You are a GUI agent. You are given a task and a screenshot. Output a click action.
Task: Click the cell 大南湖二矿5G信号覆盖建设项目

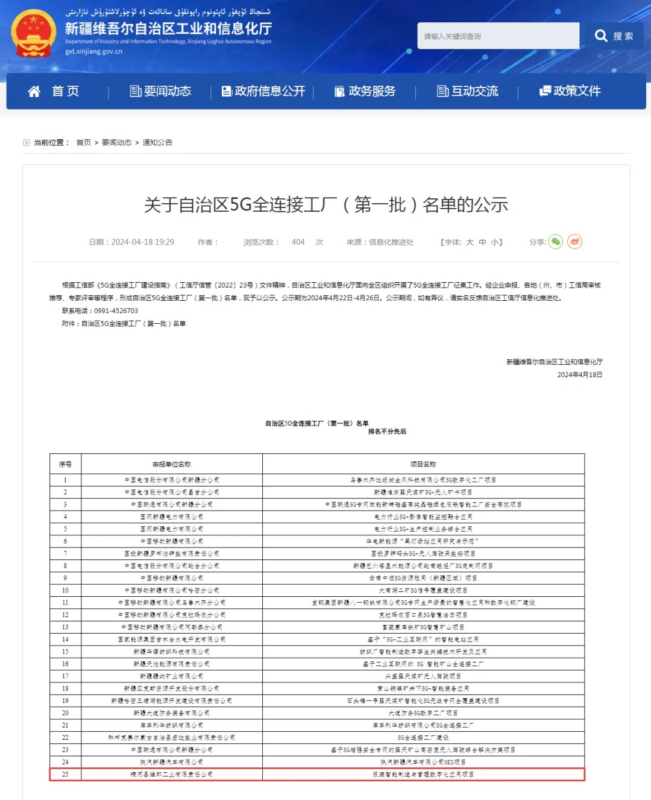point(423,591)
